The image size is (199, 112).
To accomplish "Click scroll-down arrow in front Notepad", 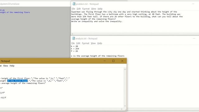I will [125, 106].
